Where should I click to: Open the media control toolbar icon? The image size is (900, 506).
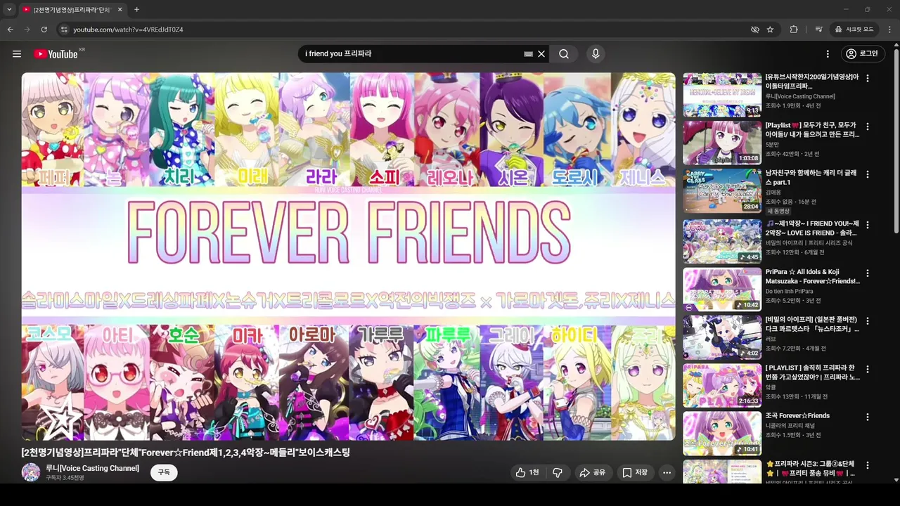(818, 30)
